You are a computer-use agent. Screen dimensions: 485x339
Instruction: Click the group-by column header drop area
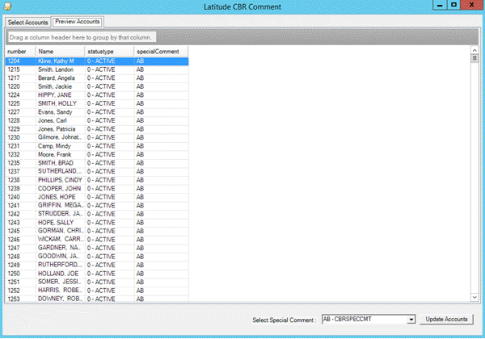point(81,37)
